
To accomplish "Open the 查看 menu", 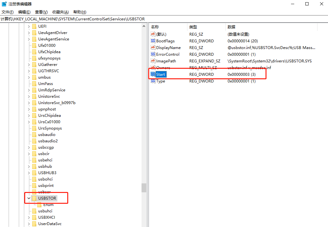I will [x=42, y=12].
